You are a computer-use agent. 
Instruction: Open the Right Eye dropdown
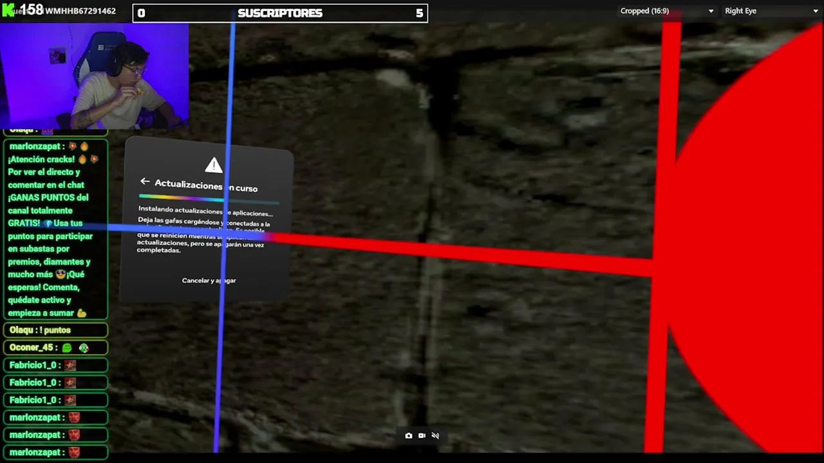[771, 11]
